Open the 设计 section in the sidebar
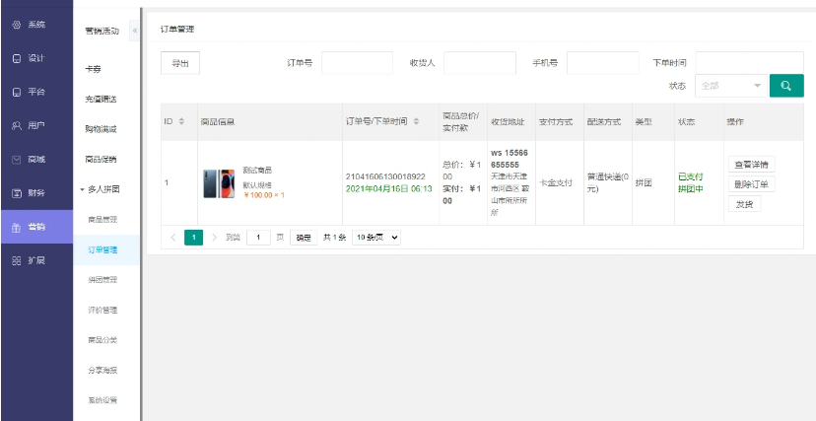 (30, 57)
